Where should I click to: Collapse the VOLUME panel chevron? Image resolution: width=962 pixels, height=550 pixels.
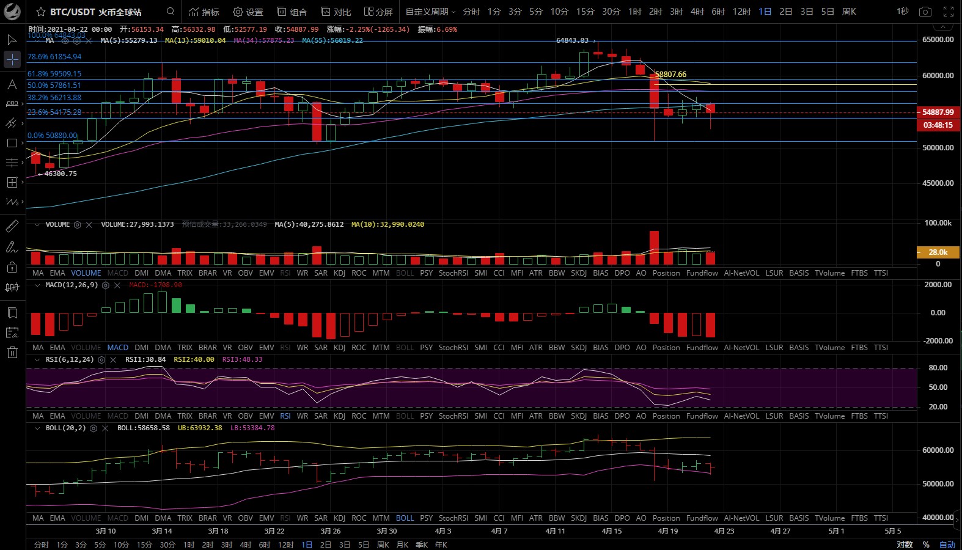pos(37,225)
